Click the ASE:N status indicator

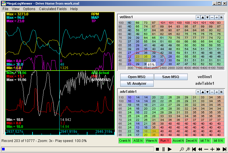[x=138, y=141]
